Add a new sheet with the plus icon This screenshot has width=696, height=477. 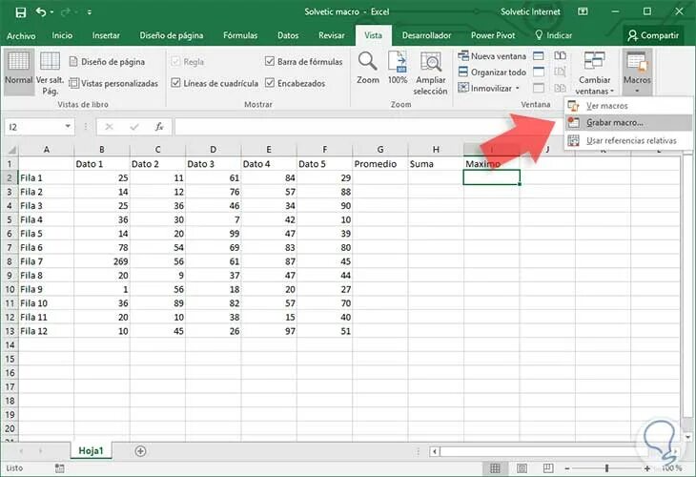[140, 451]
